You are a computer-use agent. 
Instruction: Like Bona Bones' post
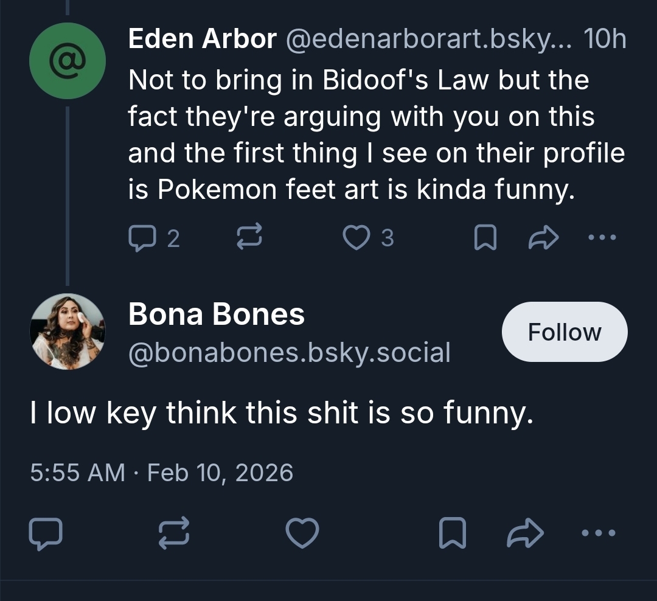[302, 534]
